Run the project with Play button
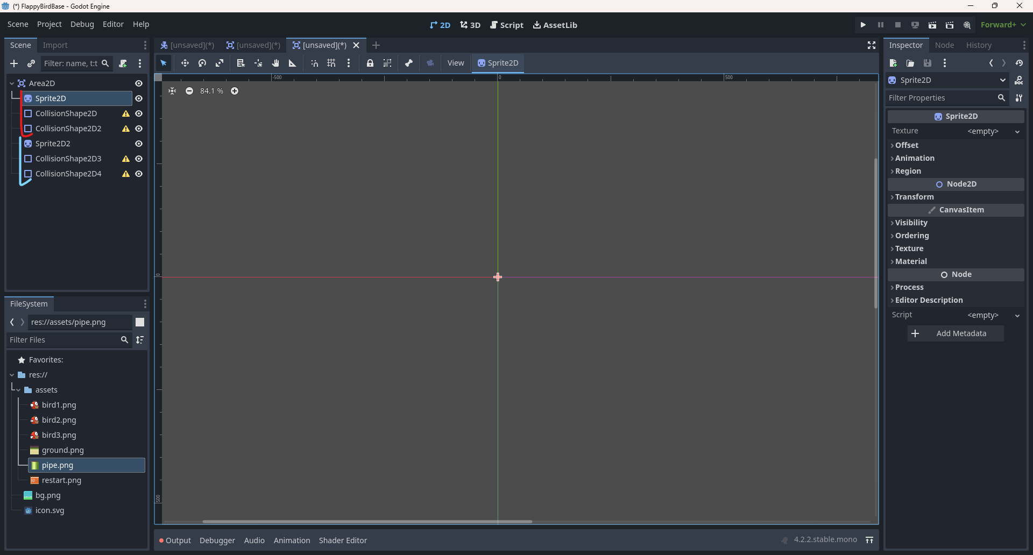Image resolution: width=1033 pixels, height=555 pixels. pyautogui.click(x=863, y=25)
